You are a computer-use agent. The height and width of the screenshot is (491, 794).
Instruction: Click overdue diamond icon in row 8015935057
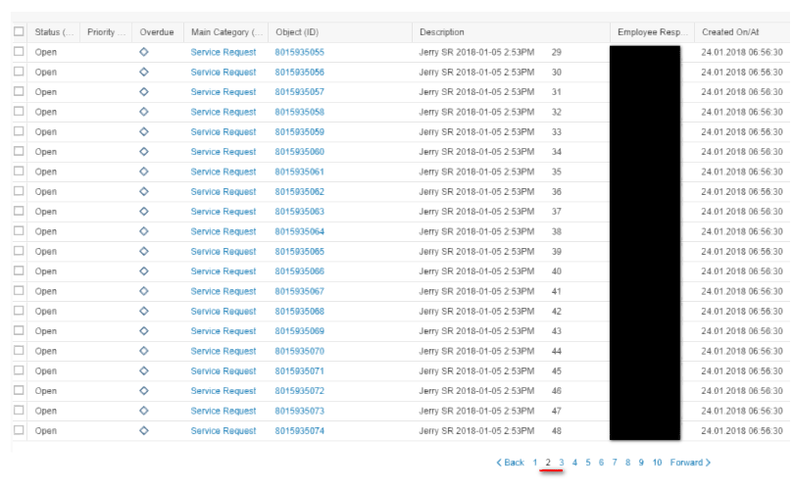pos(144,91)
